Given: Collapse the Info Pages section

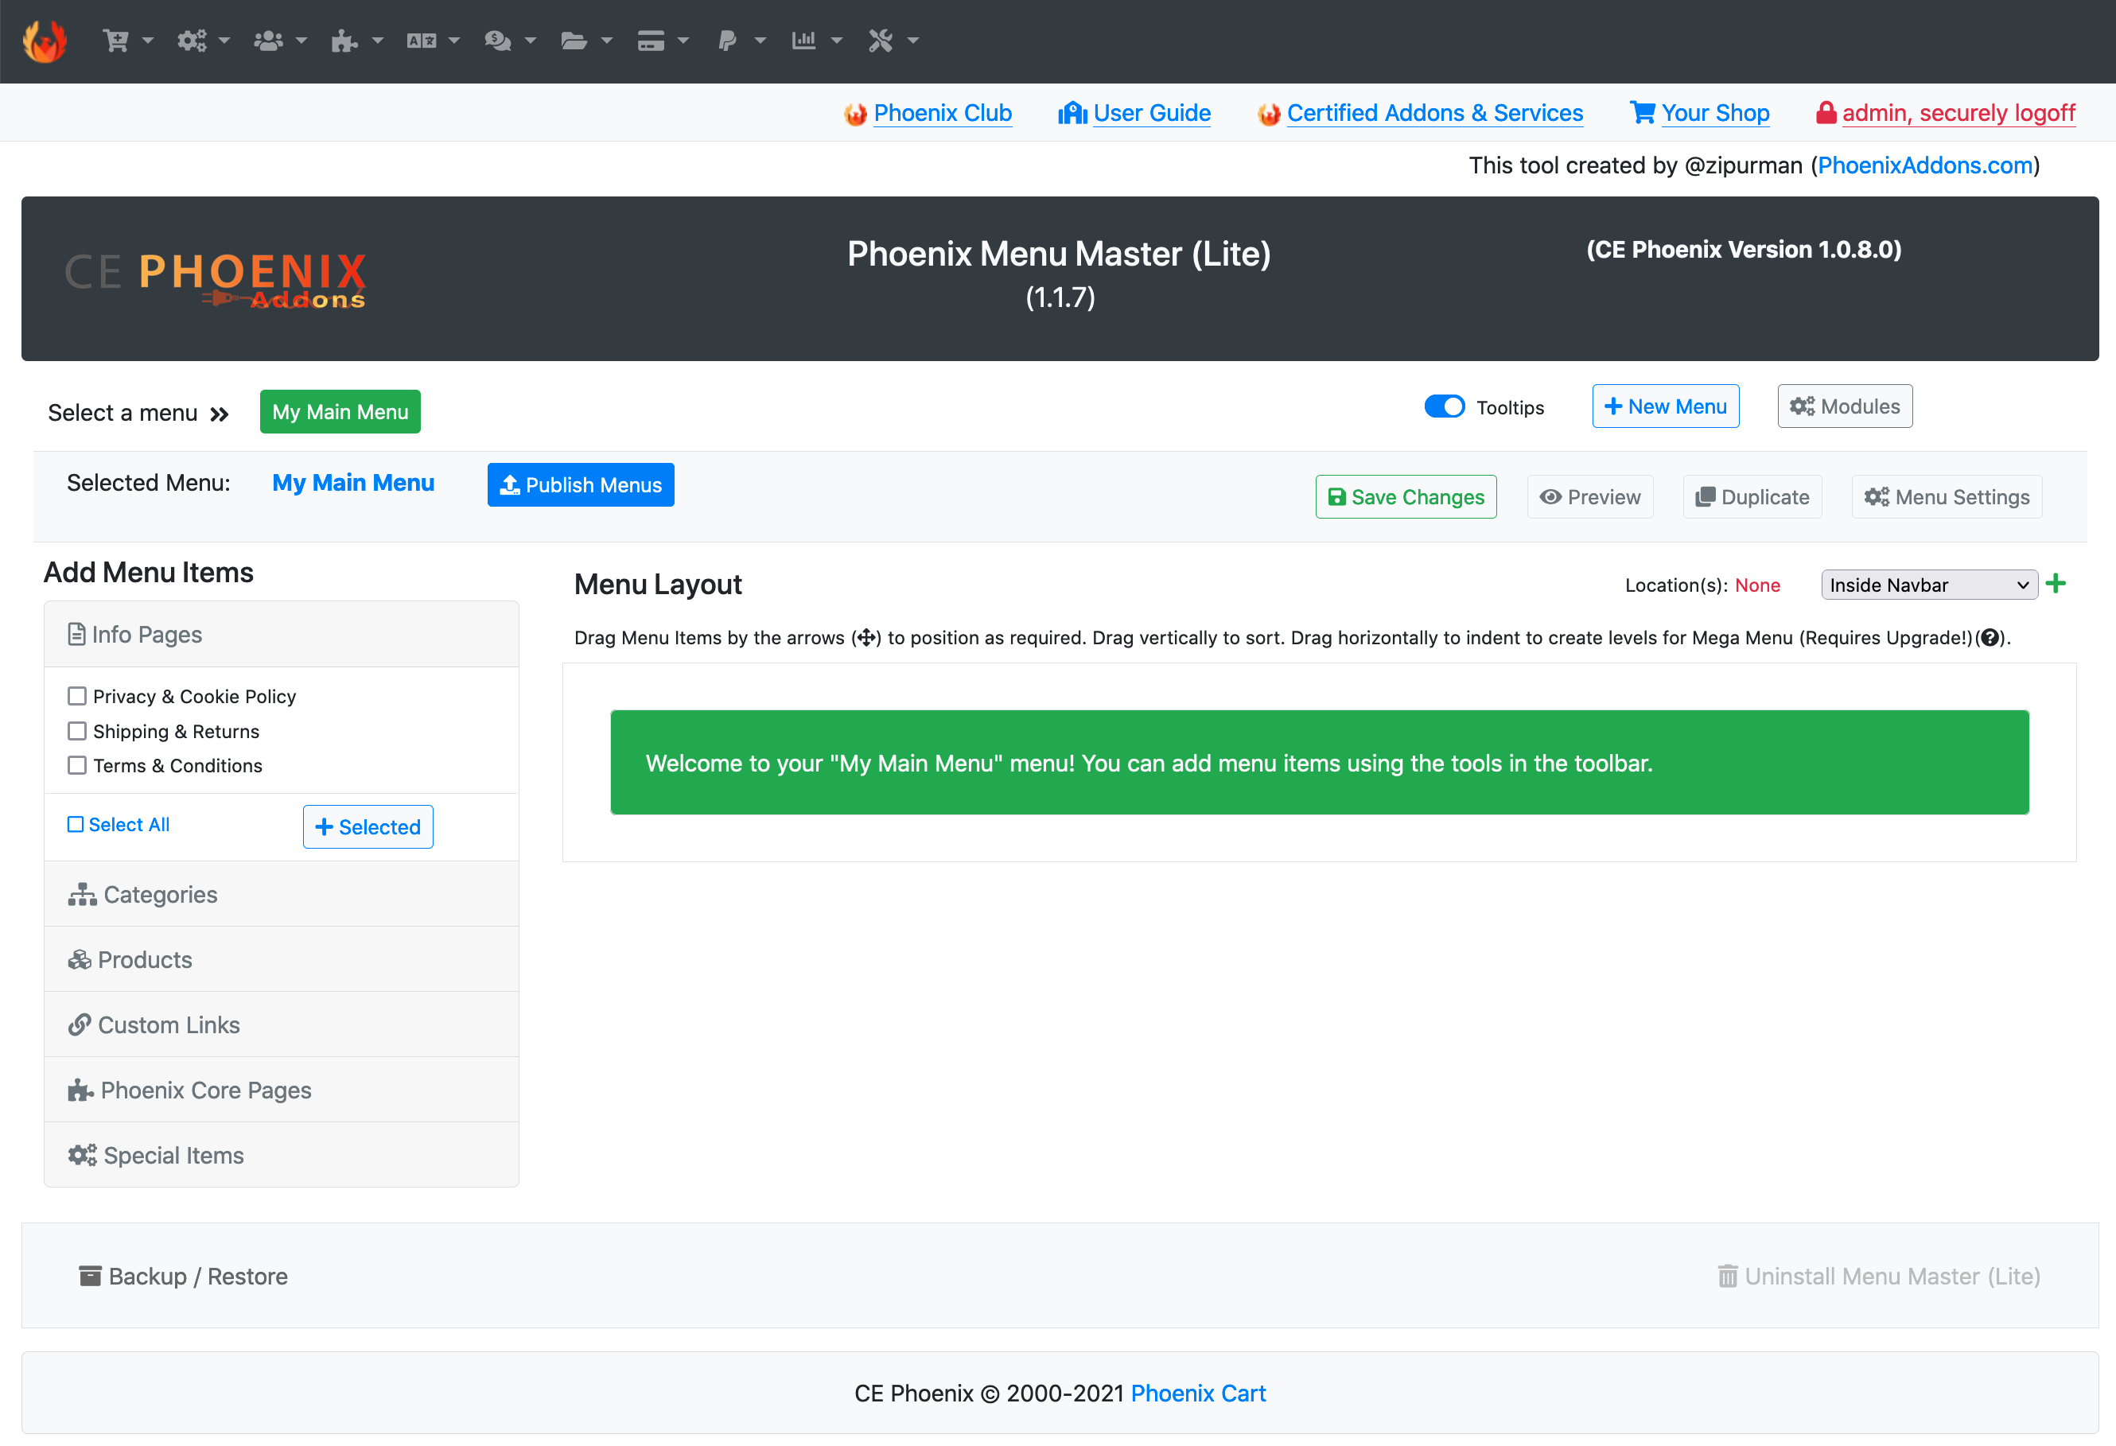Looking at the screenshot, I should click(x=282, y=634).
